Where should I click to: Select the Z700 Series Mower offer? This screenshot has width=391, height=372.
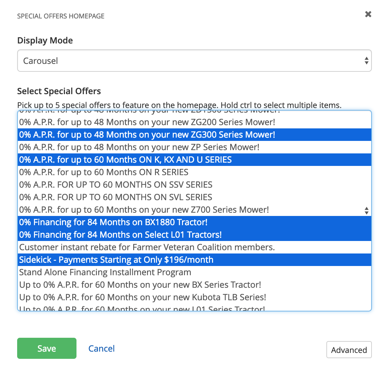tap(194, 210)
